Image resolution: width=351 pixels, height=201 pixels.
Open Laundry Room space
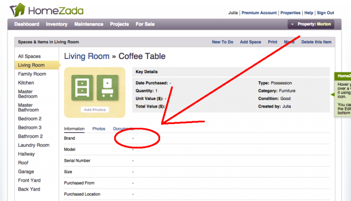33,145
